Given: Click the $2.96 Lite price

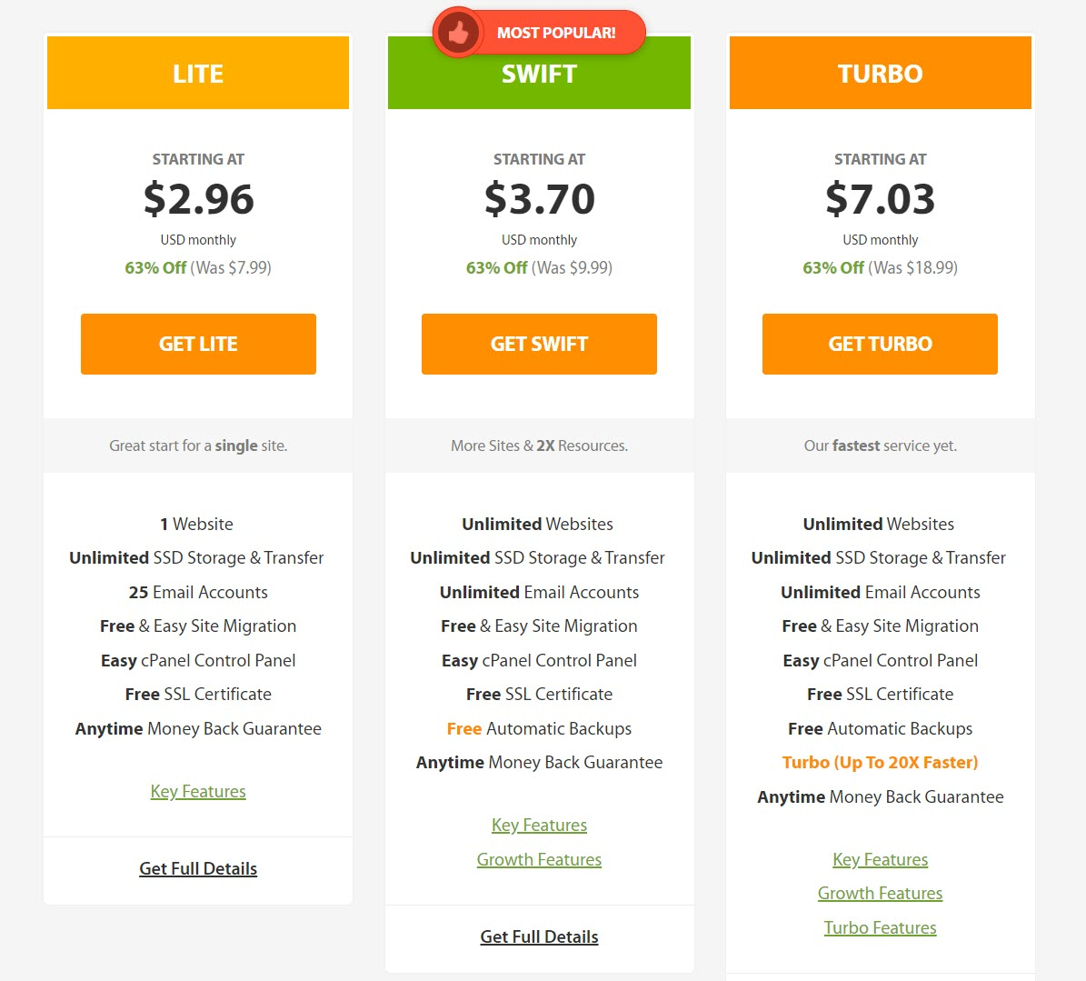Looking at the screenshot, I should tap(198, 199).
